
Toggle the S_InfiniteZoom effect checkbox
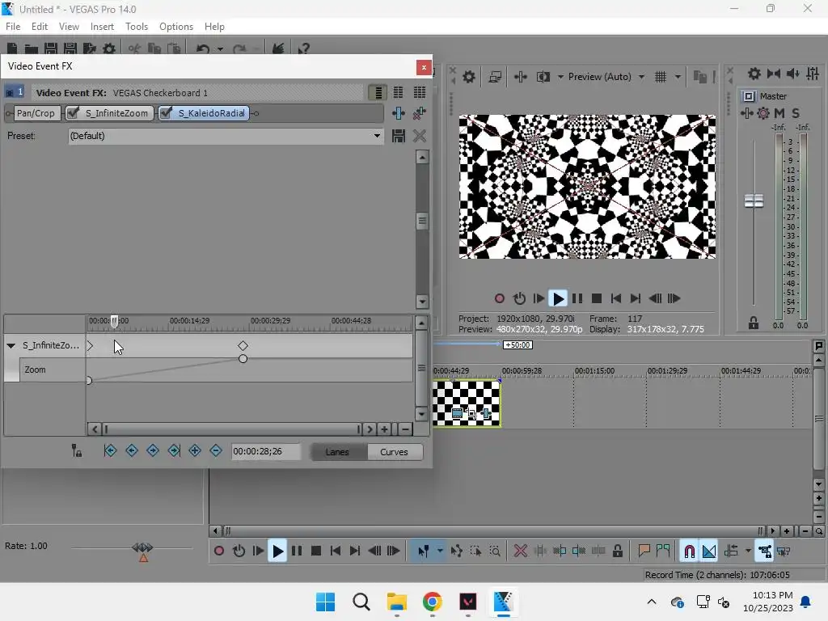[74, 113]
